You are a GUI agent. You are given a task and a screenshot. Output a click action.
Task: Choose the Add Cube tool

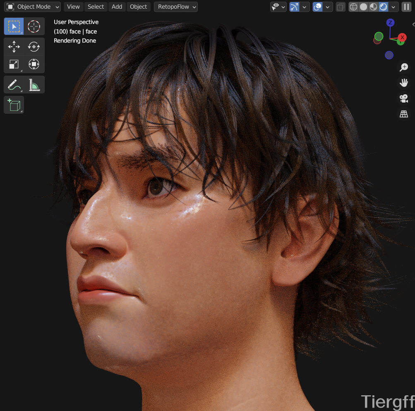click(x=14, y=105)
